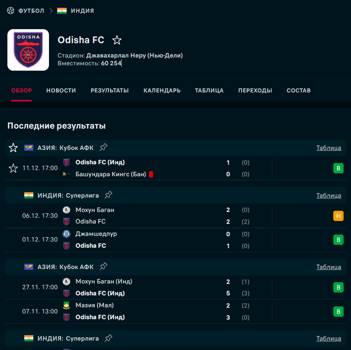Click the football icon in the breadcrumb
Viewport: 351px width, 350px height.
pyautogui.click(x=10, y=11)
